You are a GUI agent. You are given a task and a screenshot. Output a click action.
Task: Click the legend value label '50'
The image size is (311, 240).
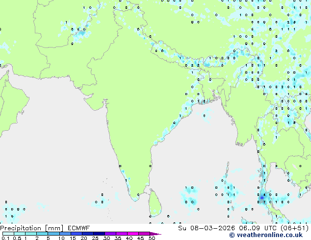(x=152, y=238)
